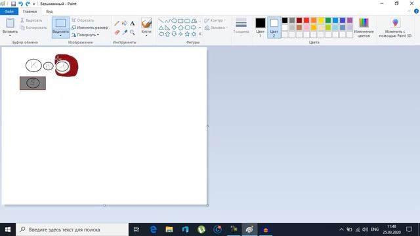Select the Fill with color bucket tool
420x236 pixels.
click(125, 24)
